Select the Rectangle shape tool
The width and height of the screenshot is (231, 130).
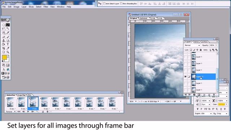tap(8, 40)
